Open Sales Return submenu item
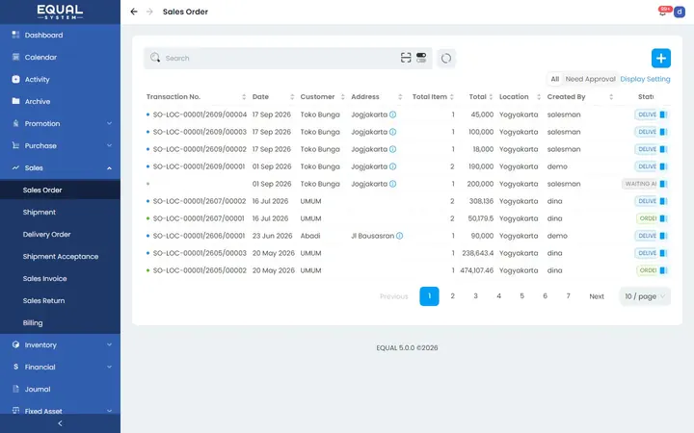 click(x=60, y=300)
